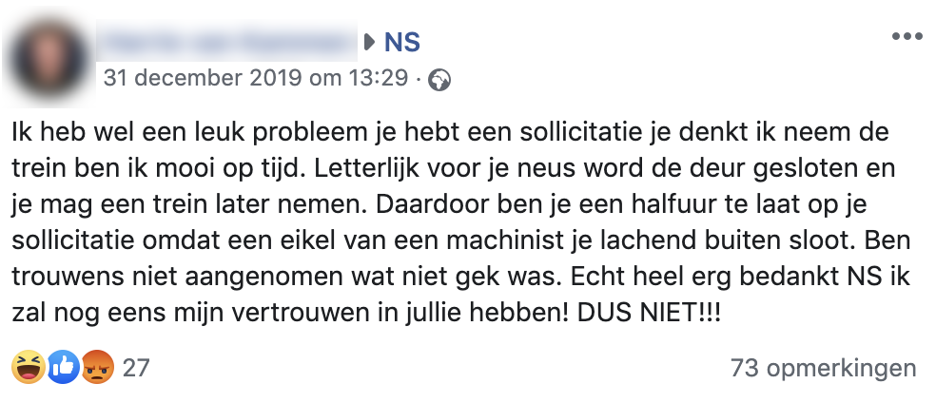Click the timestamp 31 december 2019 om 13:29
936x403 pixels.
click(x=258, y=78)
